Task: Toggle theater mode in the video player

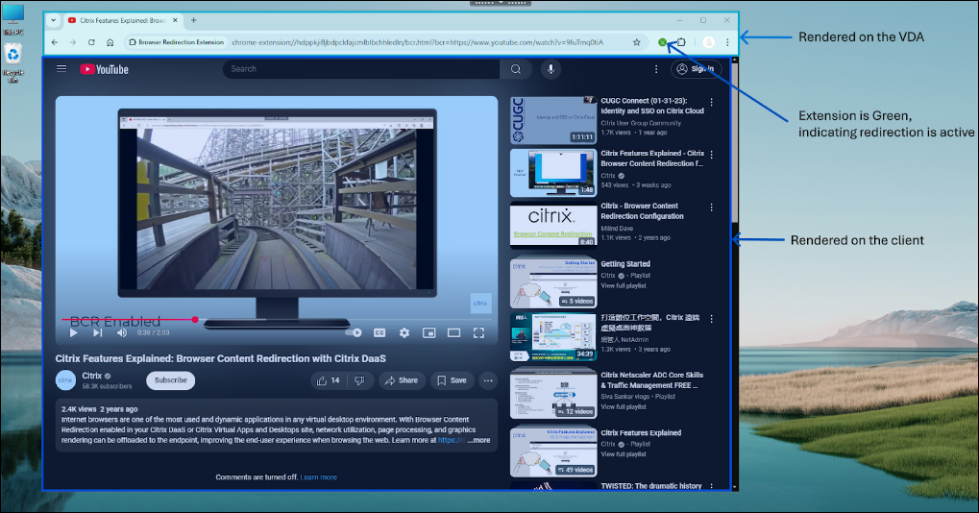Action: tap(453, 332)
